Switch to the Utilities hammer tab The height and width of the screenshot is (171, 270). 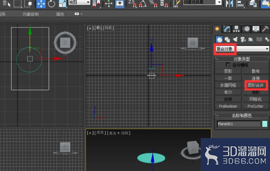point(265,29)
